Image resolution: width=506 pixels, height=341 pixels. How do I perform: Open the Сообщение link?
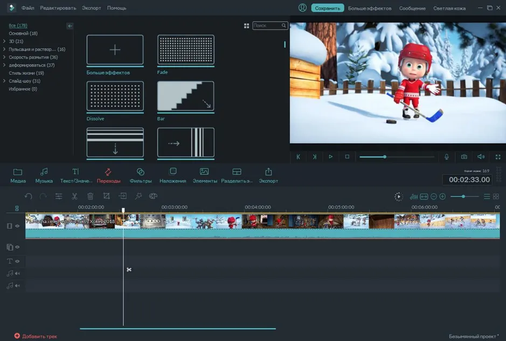tap(412, 9)
